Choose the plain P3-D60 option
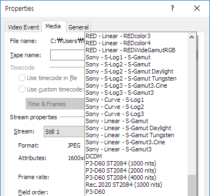Viewport: 210px width, 196px height. click(136, 192)
